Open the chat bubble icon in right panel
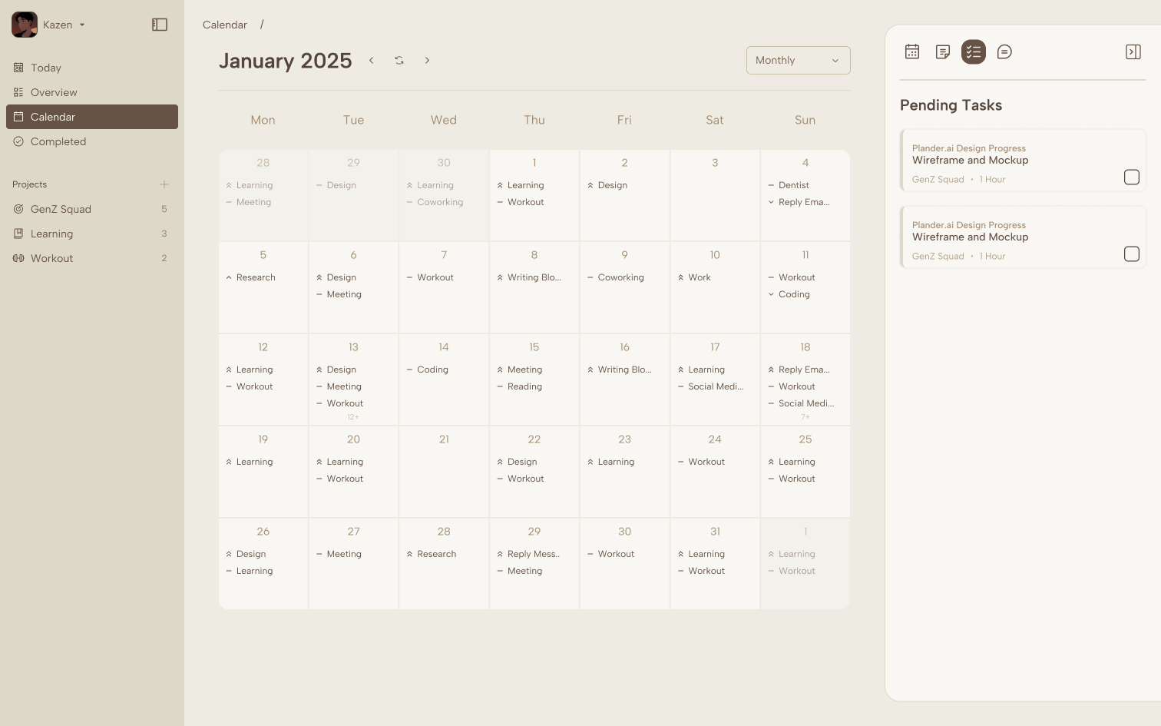The image size is (1161, 726). (1004, 51)
